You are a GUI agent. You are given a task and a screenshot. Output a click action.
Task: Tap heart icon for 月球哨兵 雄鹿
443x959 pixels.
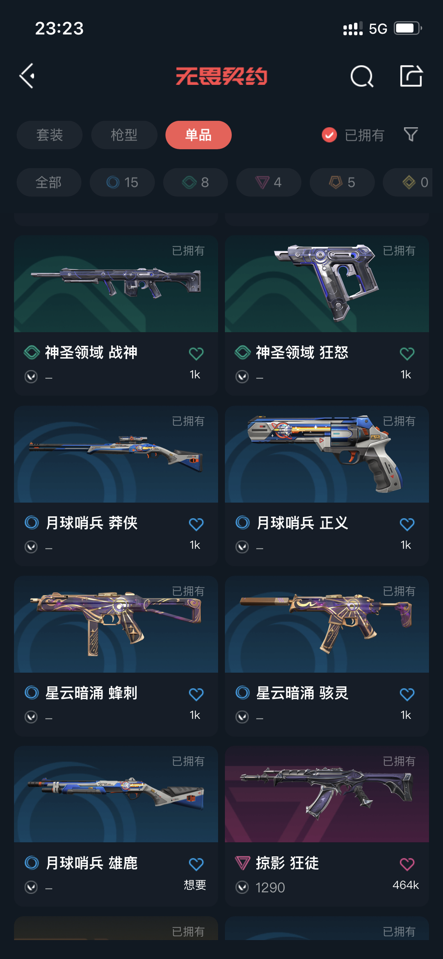pos(196,864)
